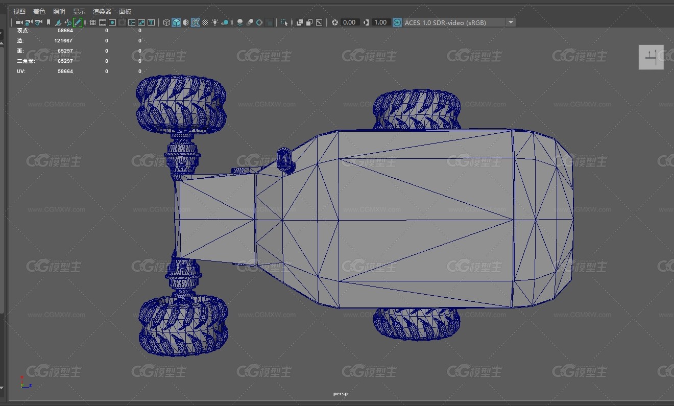Open the 视图 menu
Viewport: 674px width, 406px height.
click(x=19, y=11)
